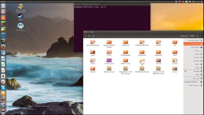
Task: Open the VoidLauncher folder
Action: tap(126, 53)
